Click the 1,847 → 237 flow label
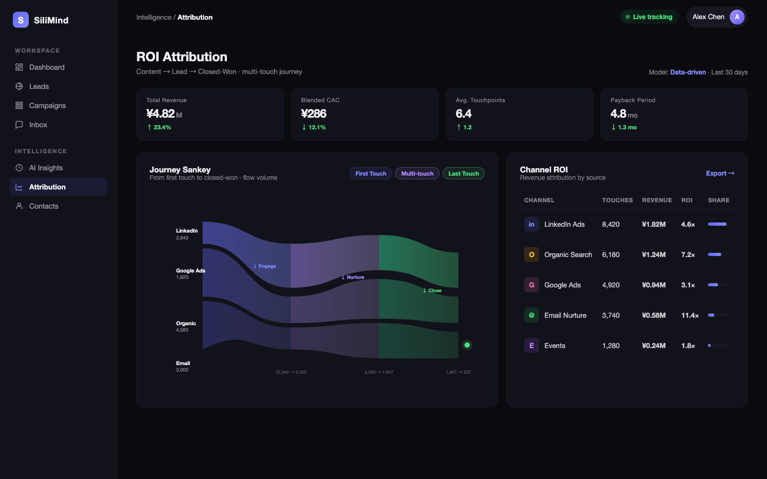This screenshot has height=479, width=767. (x=458, y=372)
